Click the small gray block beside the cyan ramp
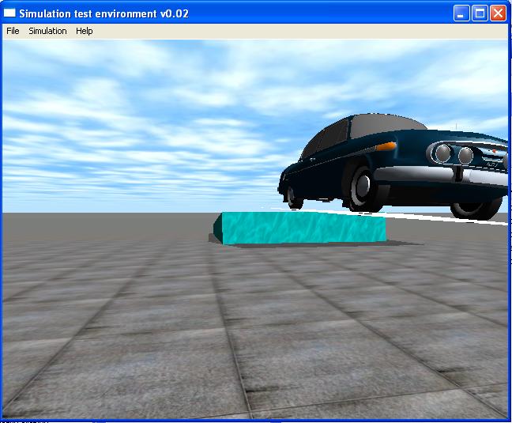This screenshot has width=512, height=423. pos(215,236)
